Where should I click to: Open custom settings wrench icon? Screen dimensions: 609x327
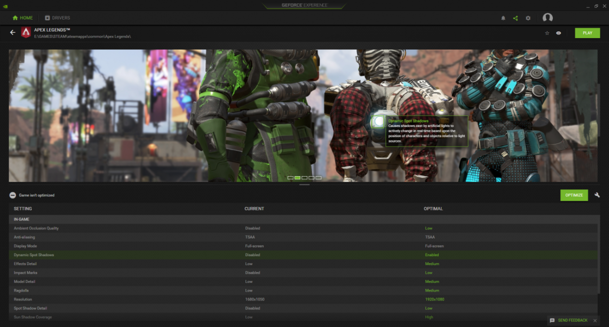coord(597,195)
